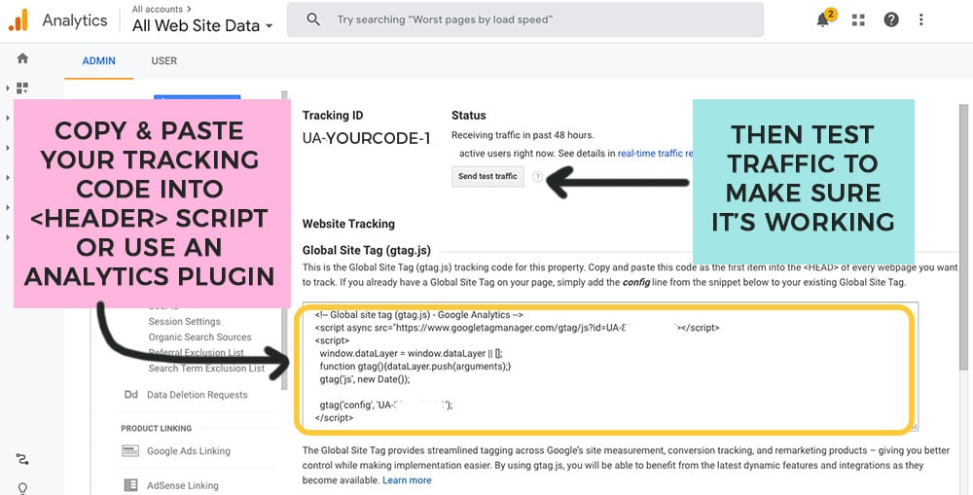This screenshot has width=973, height=495.
Task: Click the Global Site Tag (gtag.js) heading
Action: click(366, 251)
